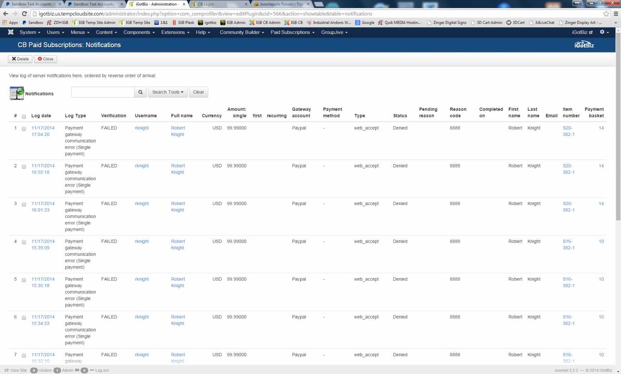Open the Extensions dropdown

click(175, 32)
